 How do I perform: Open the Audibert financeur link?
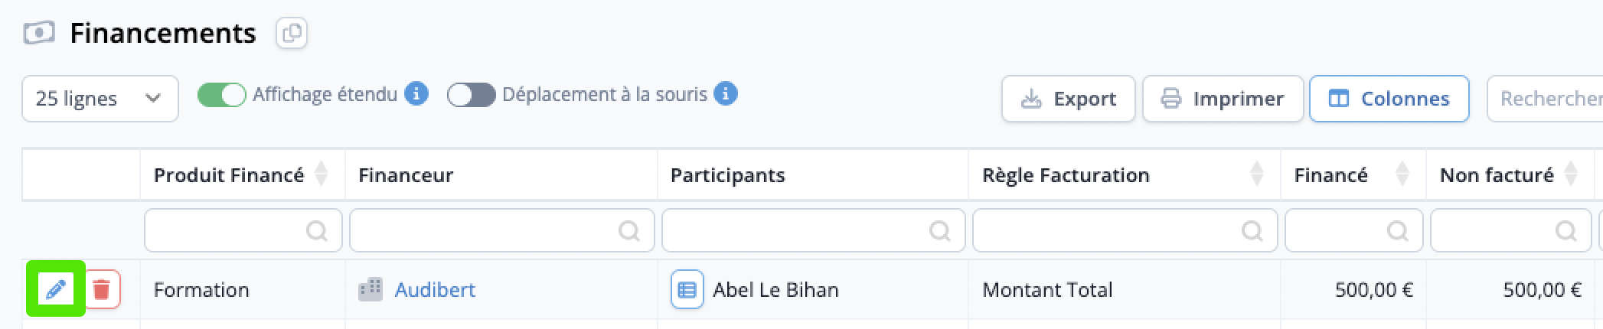pos(435,289)
